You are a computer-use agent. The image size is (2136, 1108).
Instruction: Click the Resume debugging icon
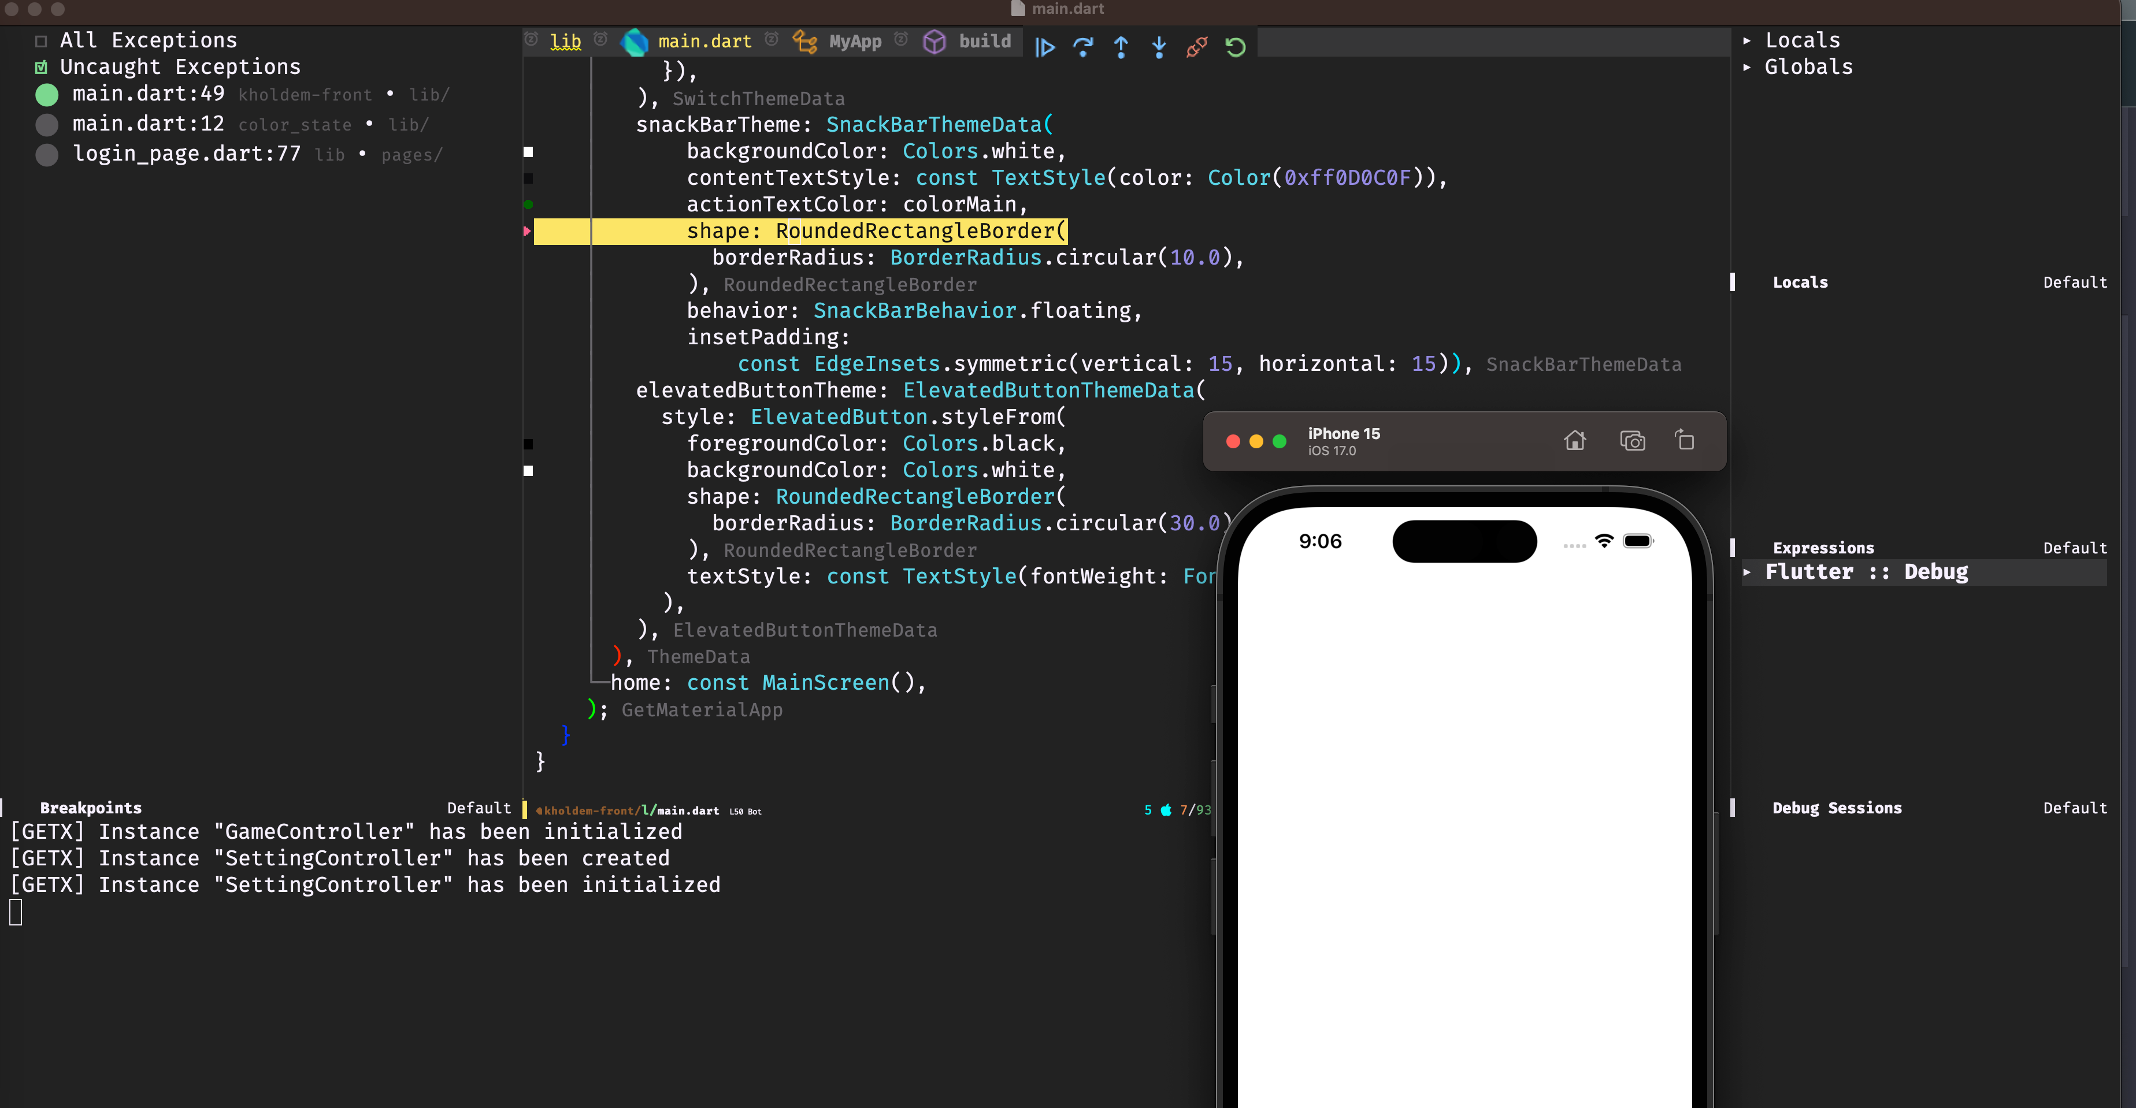(1045, 47)
